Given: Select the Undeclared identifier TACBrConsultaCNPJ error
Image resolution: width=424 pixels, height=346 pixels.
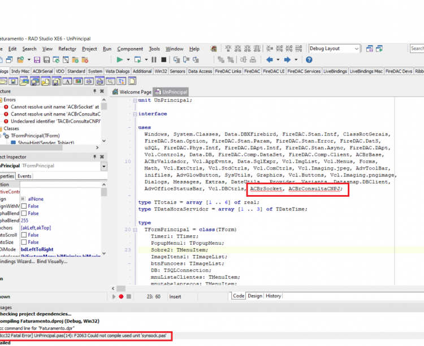Looking at the screenshot, I should [x=55, y=121].
